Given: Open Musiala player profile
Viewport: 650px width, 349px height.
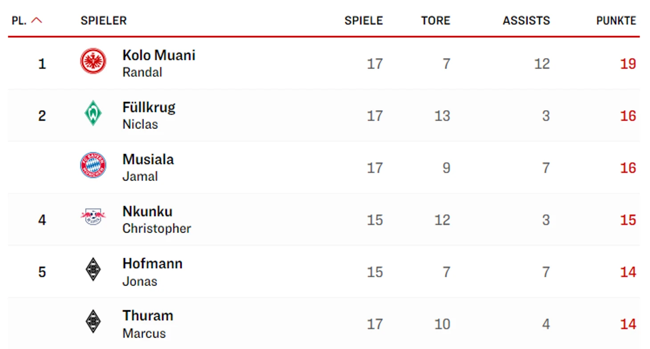Looking at the screenshot, I should click(148, 160).
